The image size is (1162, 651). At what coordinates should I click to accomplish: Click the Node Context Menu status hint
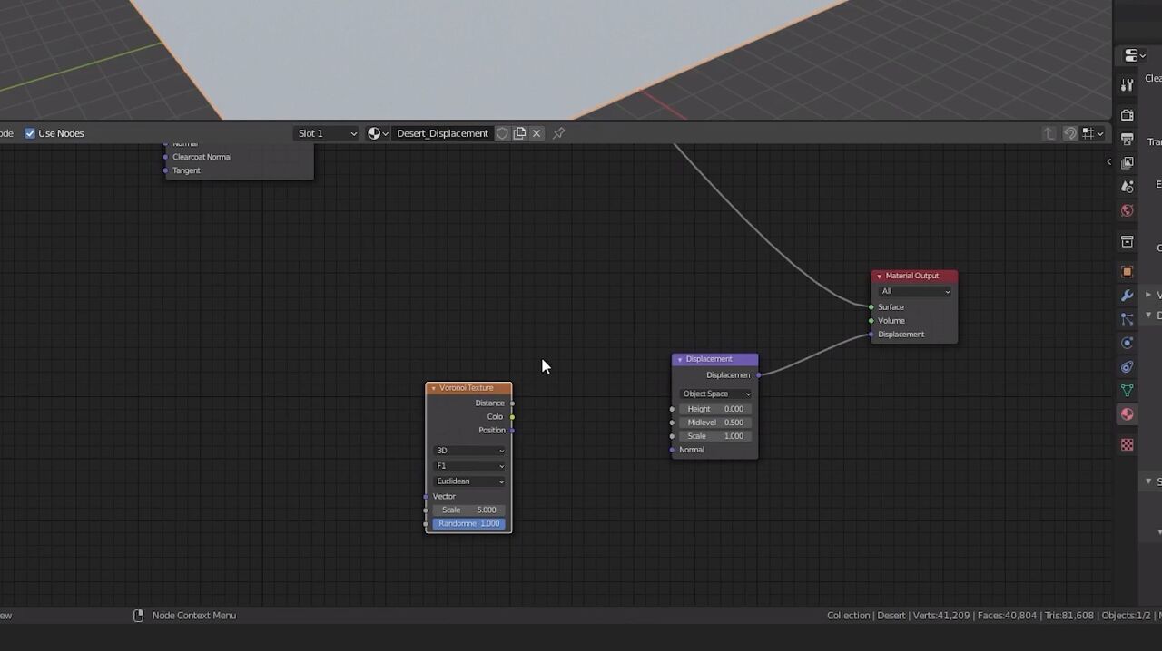(x=194, y=616)
